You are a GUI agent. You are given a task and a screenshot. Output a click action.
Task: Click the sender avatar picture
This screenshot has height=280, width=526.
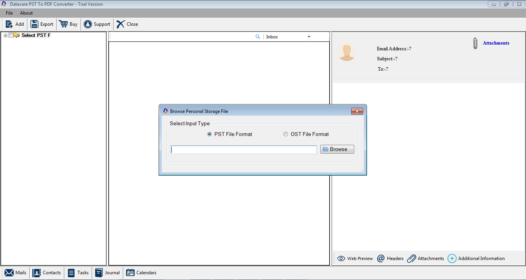pyautogui.click(x=347, y=52)
